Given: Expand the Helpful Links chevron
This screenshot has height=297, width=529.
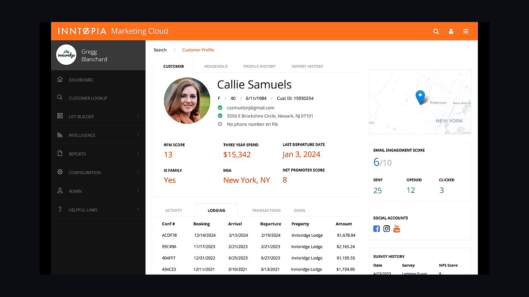Looking at the screenshot, I should (138, 209).
